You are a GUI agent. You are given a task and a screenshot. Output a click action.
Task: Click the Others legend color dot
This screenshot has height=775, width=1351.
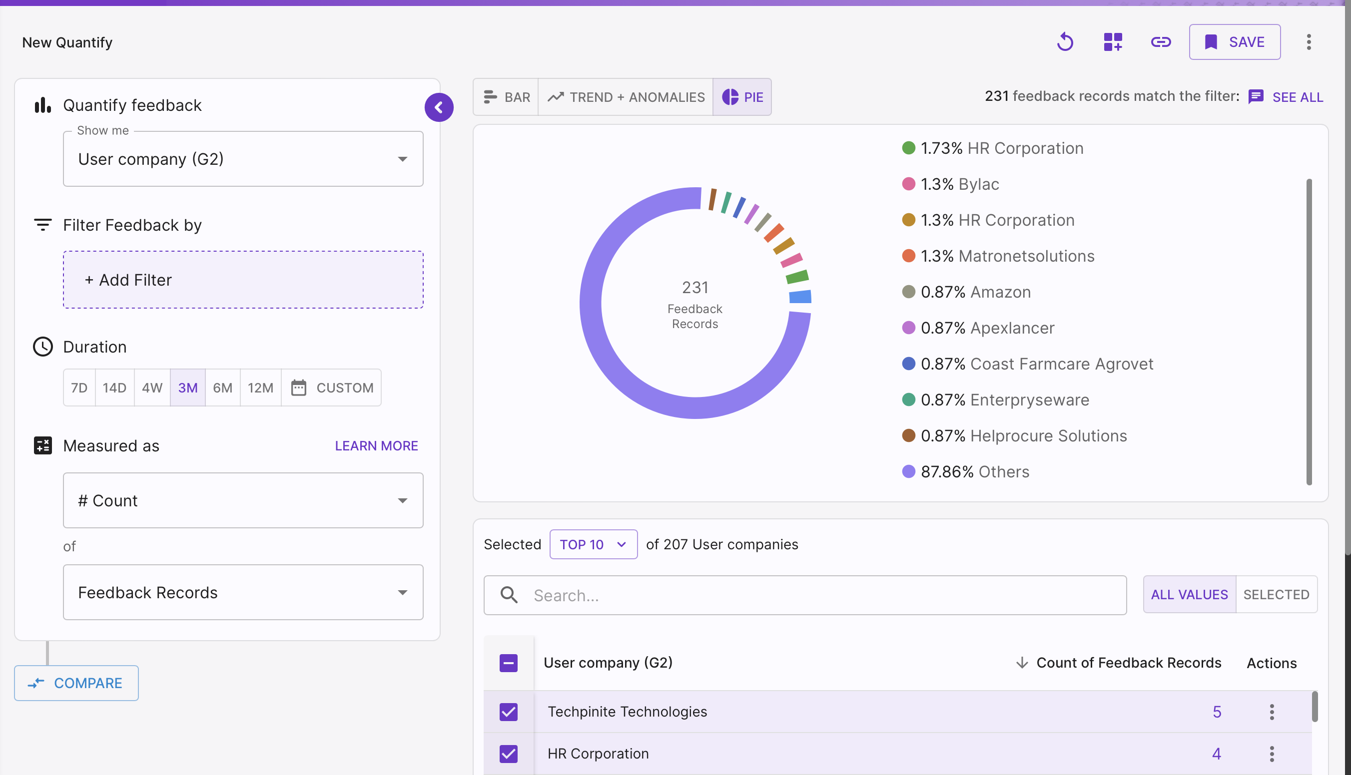908,471
